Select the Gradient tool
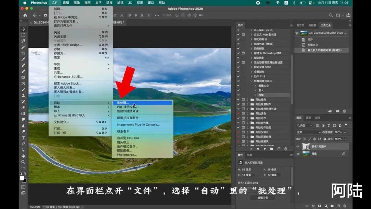The height and width of the screenshot is (209, 371). (23, 114)
